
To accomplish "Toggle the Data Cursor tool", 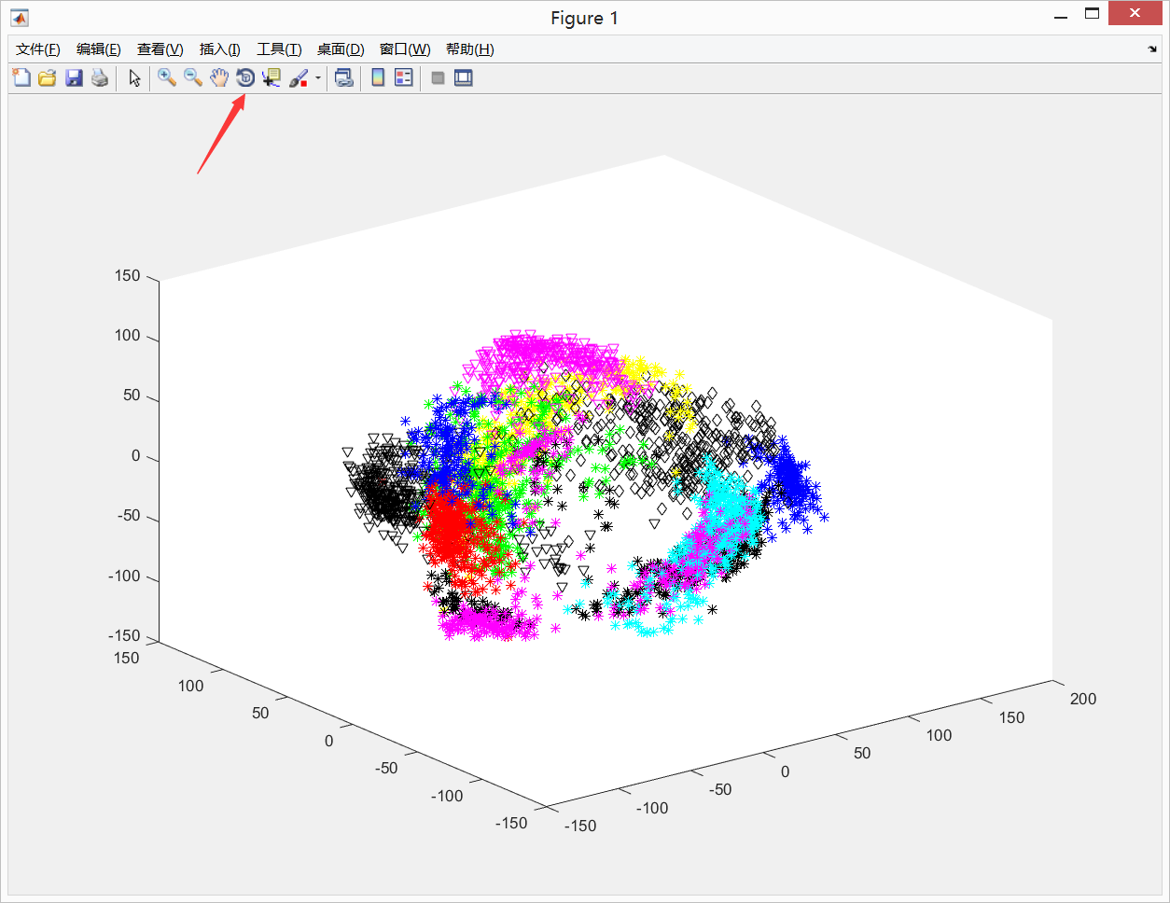I will click(272, 78).
